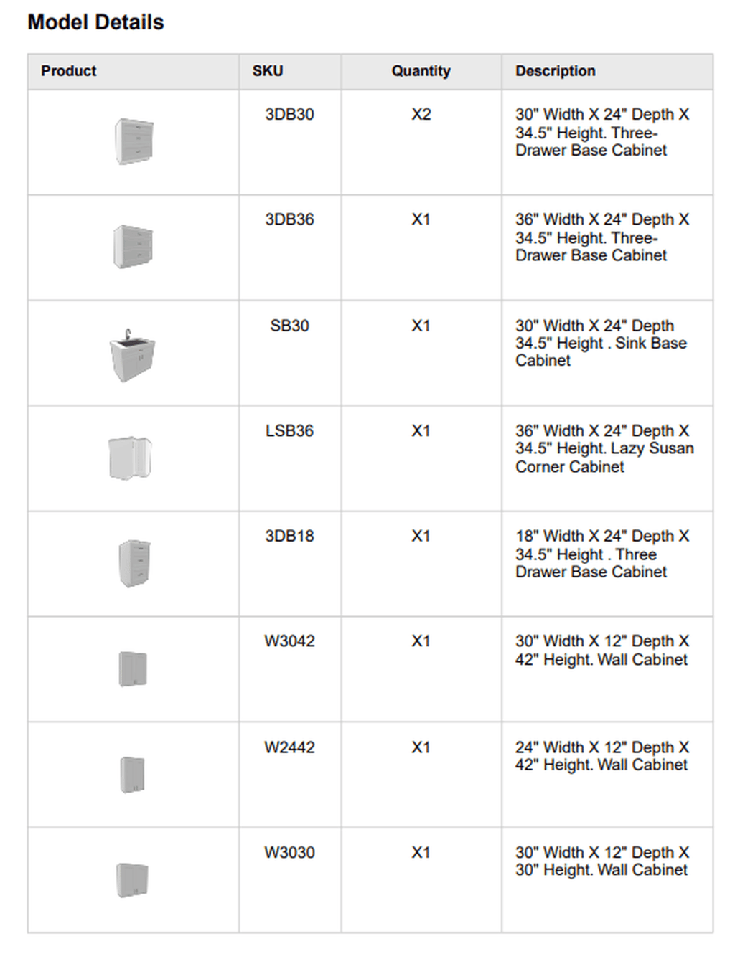Click the Model Details heading
735x959 pixels.
point(95,22)
